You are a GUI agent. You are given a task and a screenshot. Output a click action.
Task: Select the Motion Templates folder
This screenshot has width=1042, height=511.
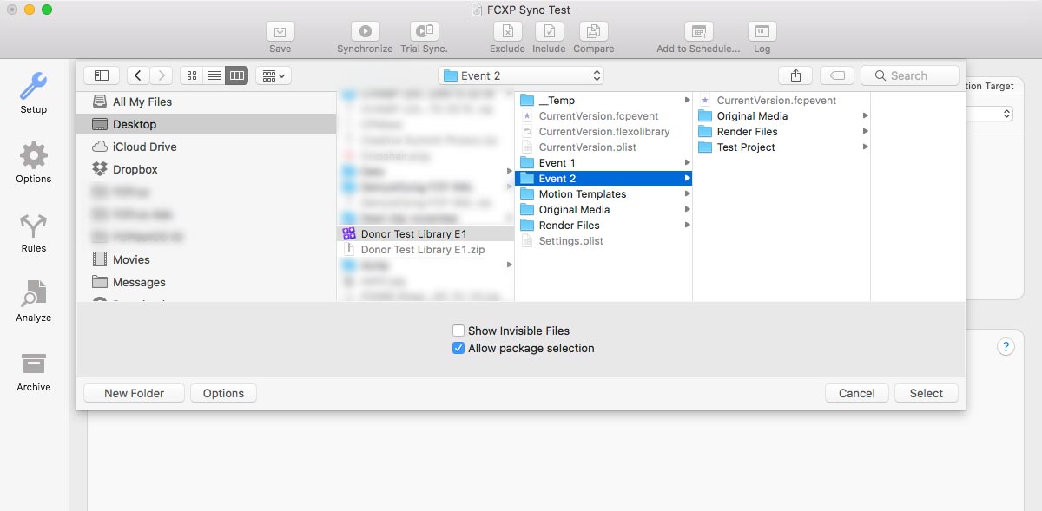tap(603, 193)
